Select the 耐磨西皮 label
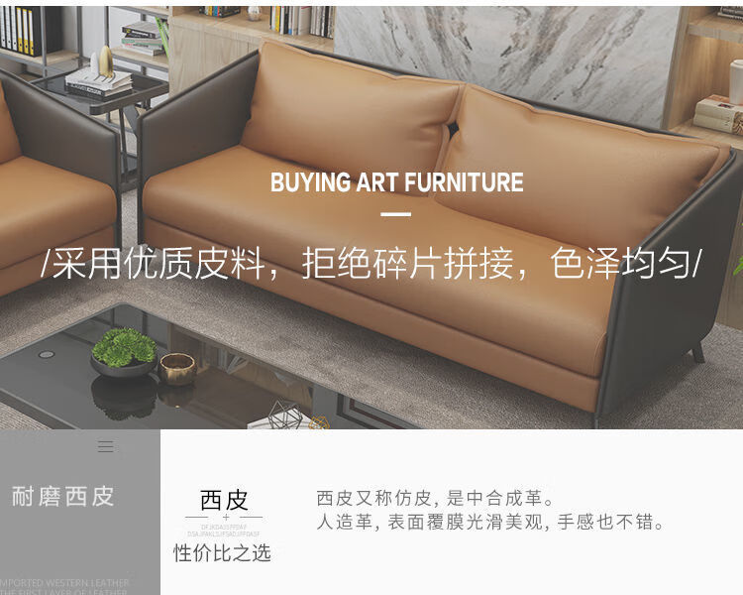The image size is (743, 595). point(63,496)
